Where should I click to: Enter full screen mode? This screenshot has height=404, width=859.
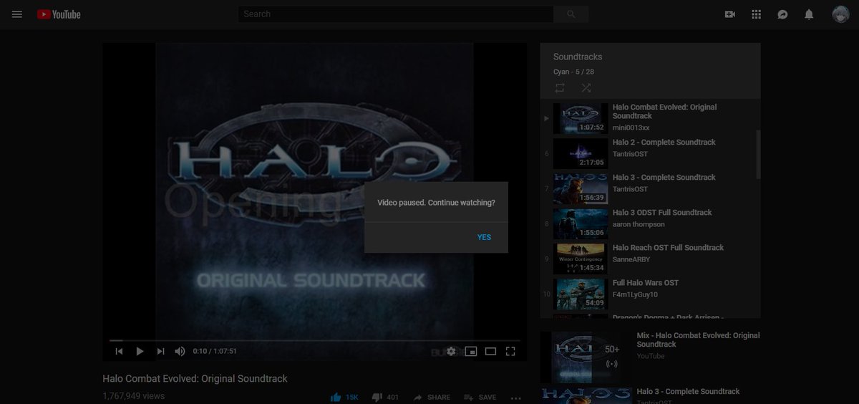[x=510, y=351]
